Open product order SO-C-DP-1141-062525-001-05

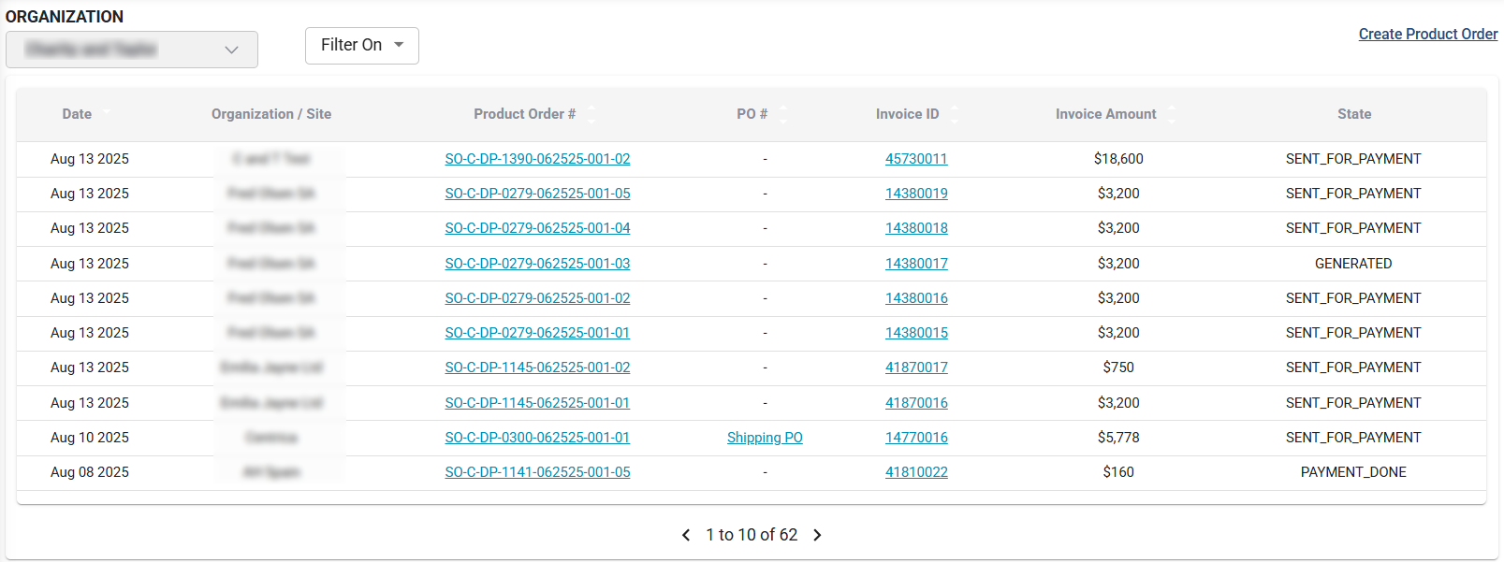(x=537, y=472)
